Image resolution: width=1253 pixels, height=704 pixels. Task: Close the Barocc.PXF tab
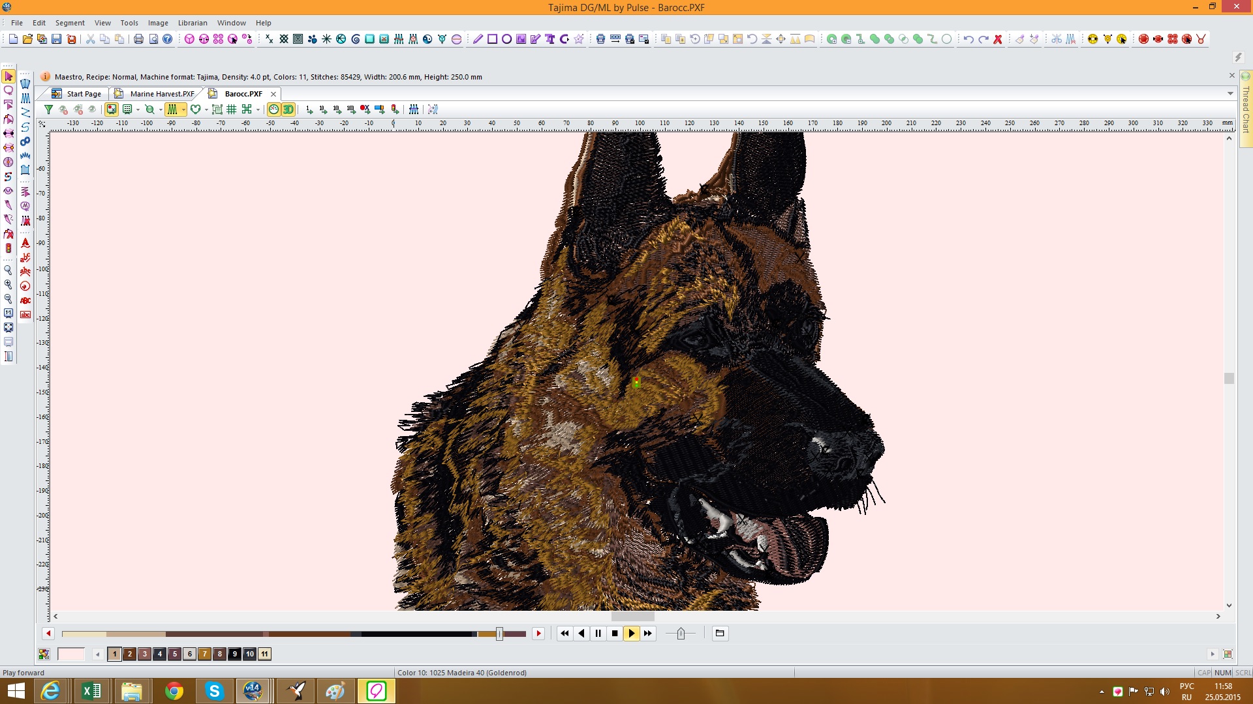273,94
